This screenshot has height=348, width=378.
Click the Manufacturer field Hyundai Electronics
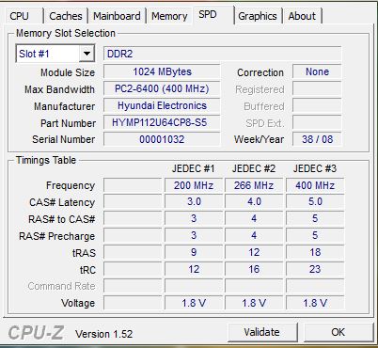click(x=162, y=105)
